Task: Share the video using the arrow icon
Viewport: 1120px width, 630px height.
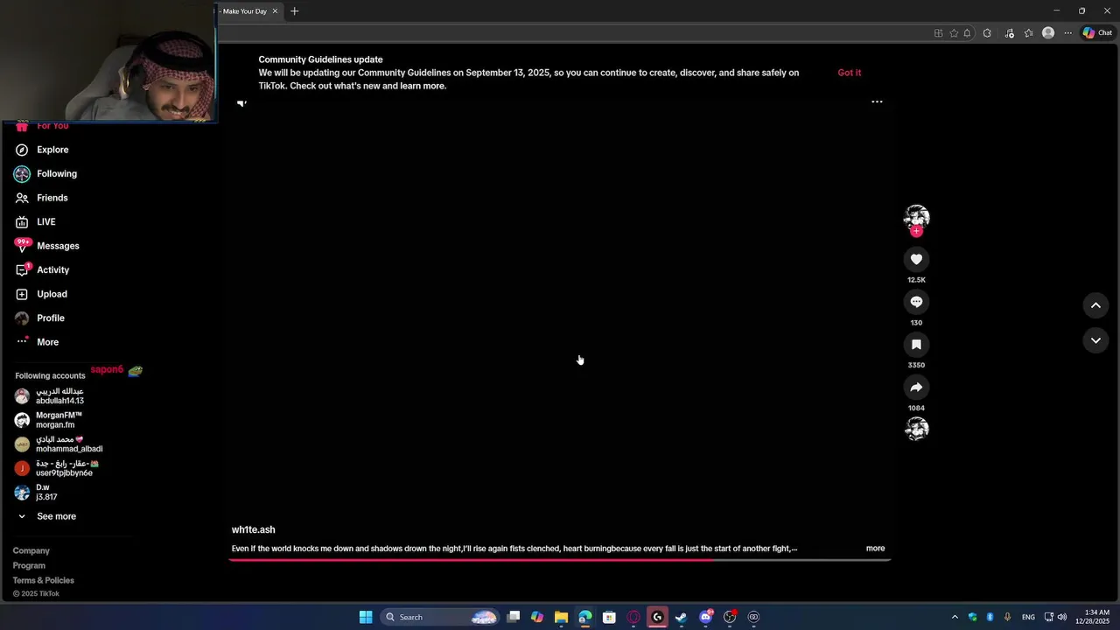Action: coord(916,388)
